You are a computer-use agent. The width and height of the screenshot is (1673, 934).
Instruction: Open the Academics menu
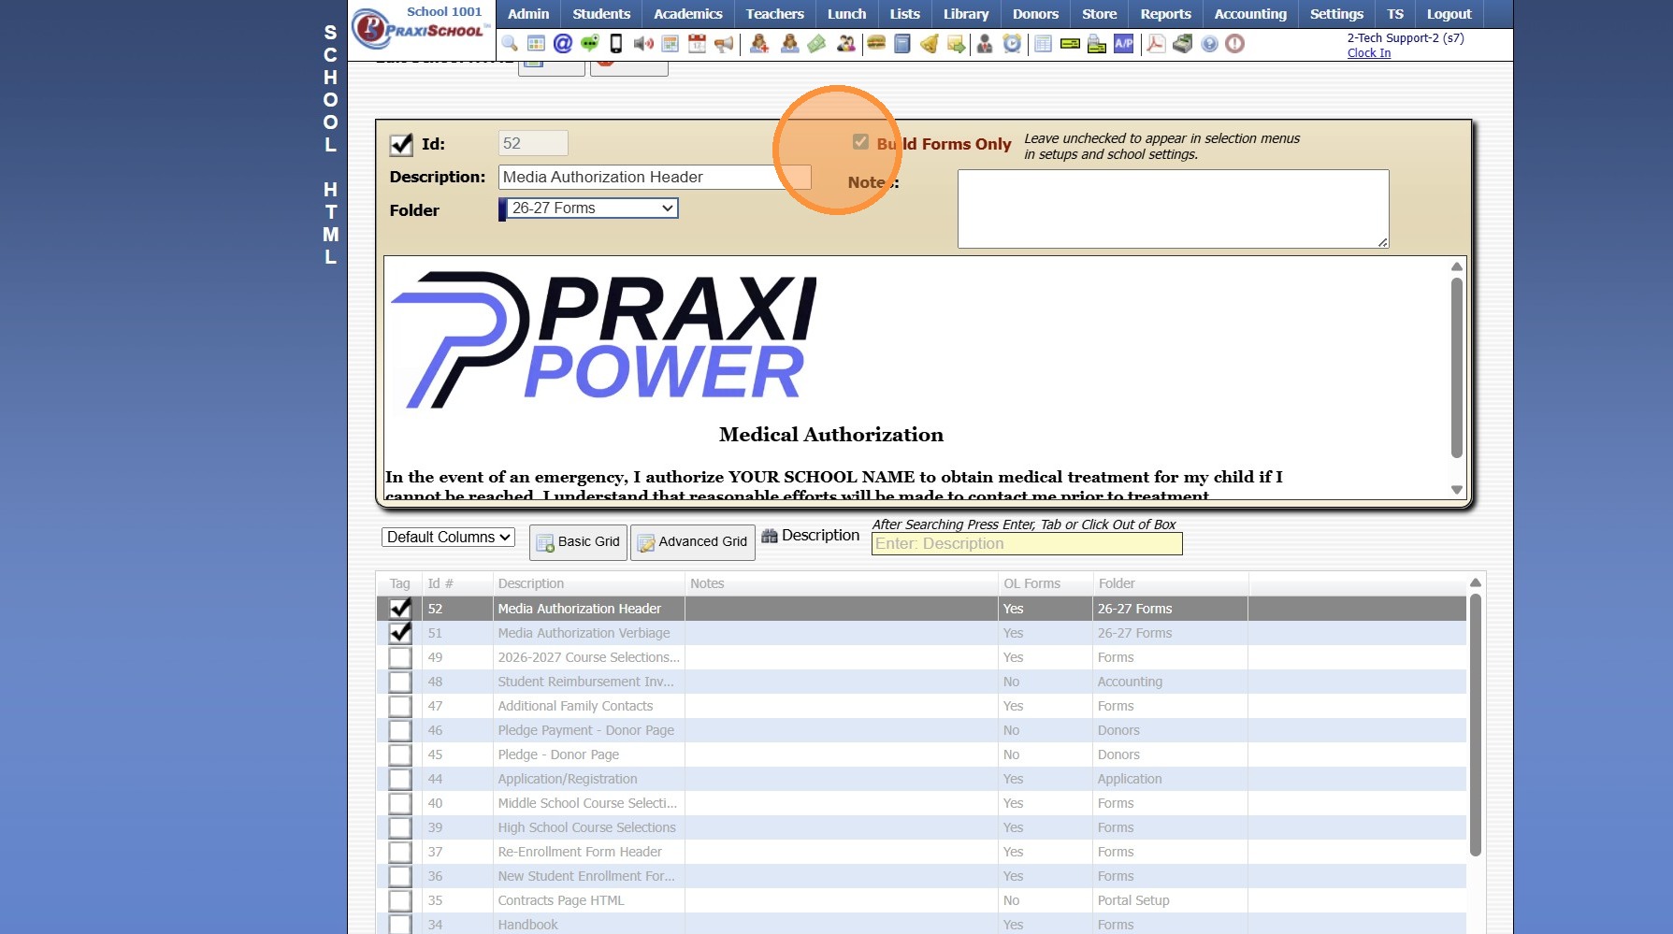(x=688, y=14)
